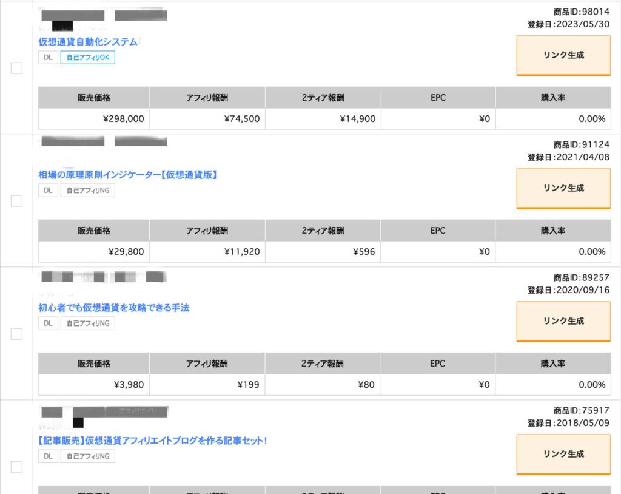Click リンク生成 for product 98014
Viewport: 621px width, 494px height.
pyautogui.click(x=563, y=55)
